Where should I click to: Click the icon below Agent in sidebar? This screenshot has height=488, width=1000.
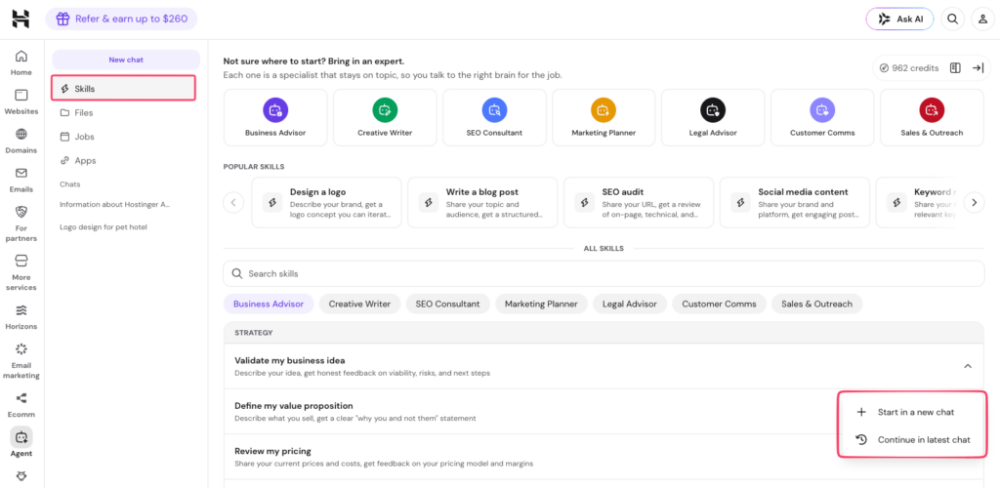21,476
